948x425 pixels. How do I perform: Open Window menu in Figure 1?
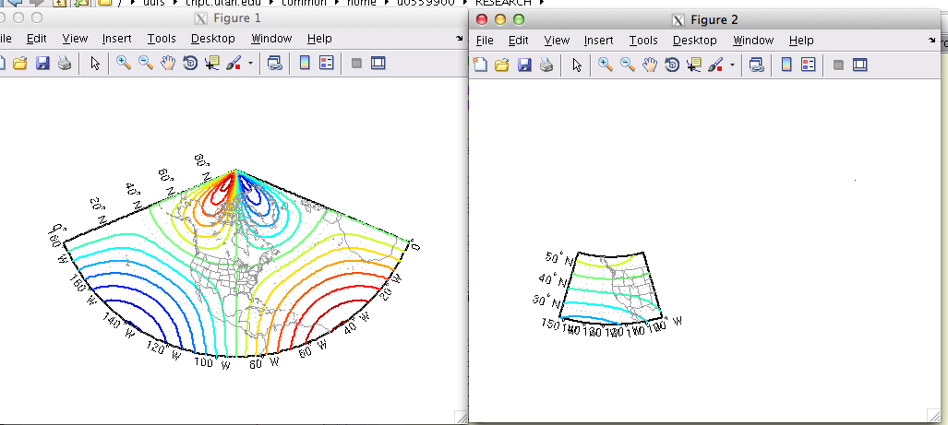click(271, 38)
